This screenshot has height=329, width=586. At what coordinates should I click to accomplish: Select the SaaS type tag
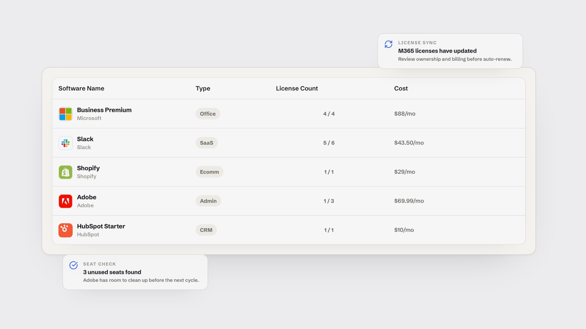click(x=206, y=143)
